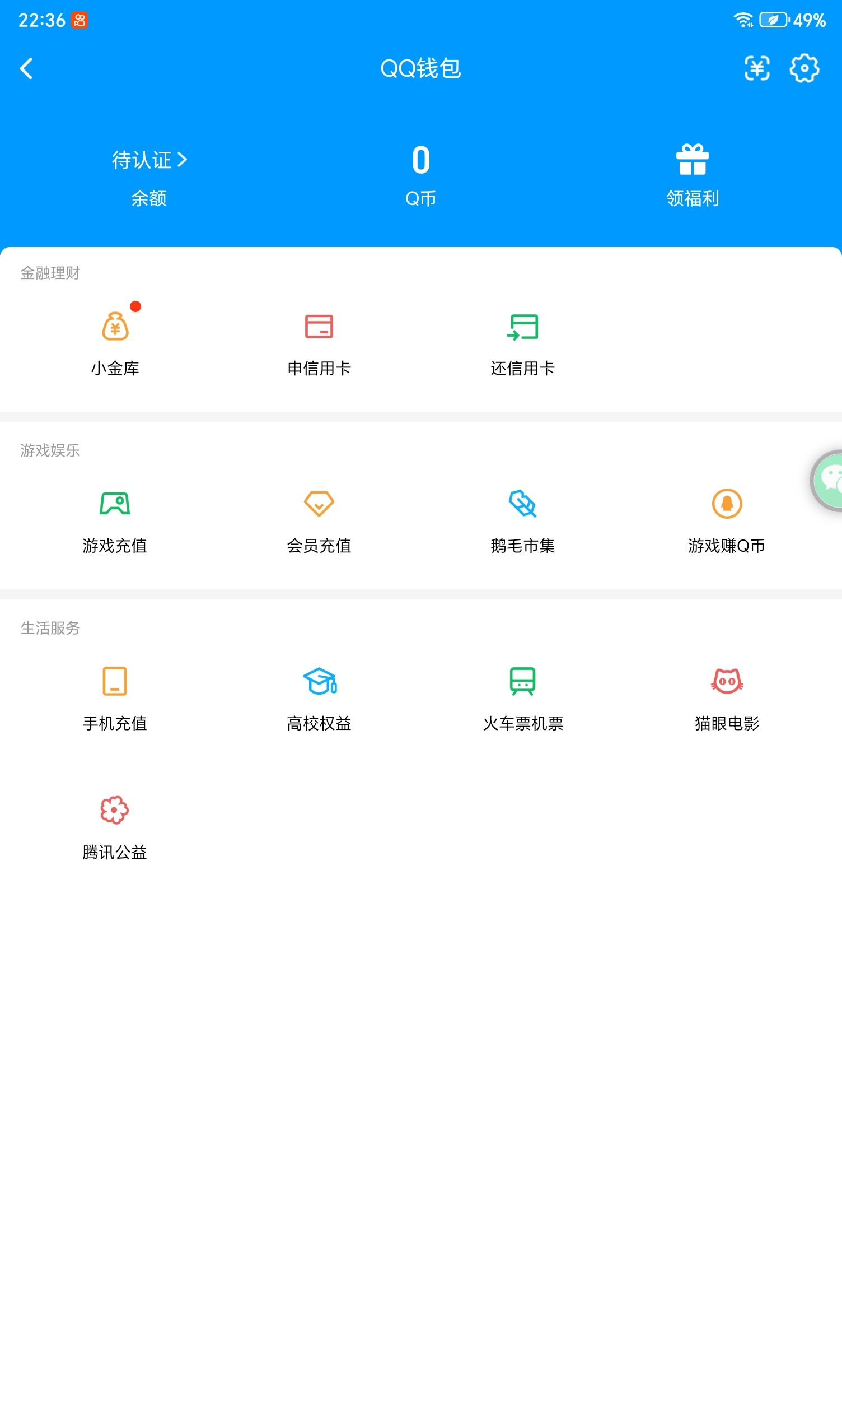View the Q币 balance showing 0
842x1405 pixels.
[420, 160]
